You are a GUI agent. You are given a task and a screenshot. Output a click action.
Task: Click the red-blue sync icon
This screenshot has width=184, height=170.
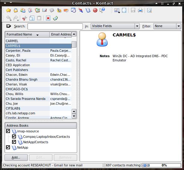pyautogui.click(x=81, y=10)
